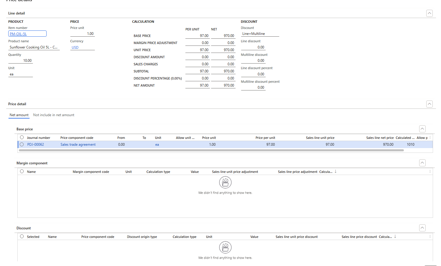Open Discount grid column options menu
Image resolution: width=441 pixels, height=266 pixels.
[430, 237]
